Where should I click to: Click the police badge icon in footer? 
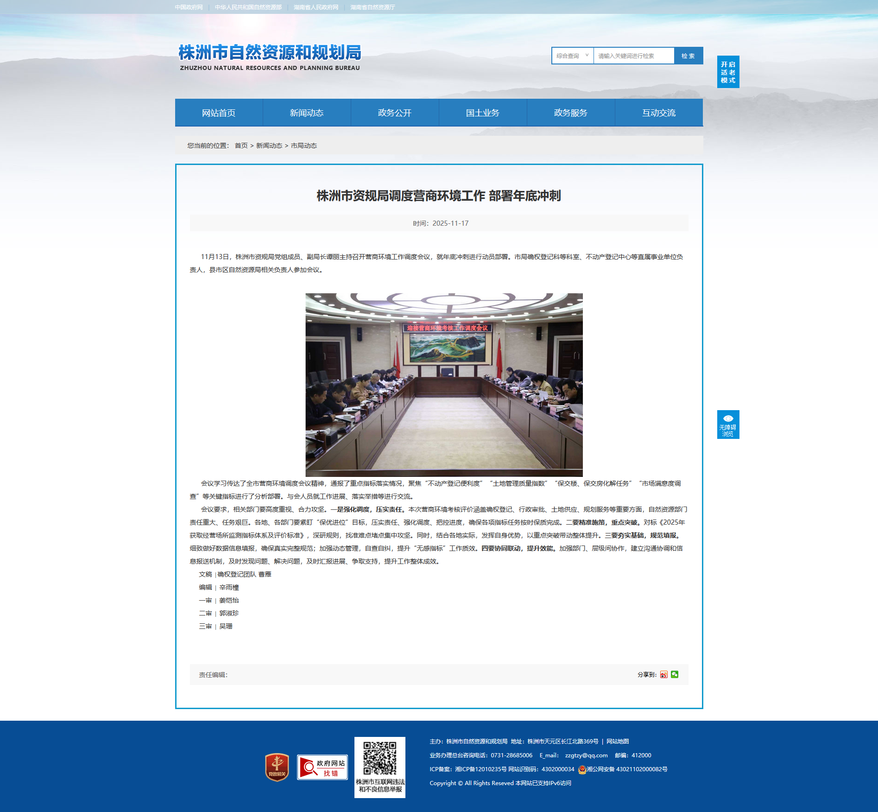tap(582, 769)
